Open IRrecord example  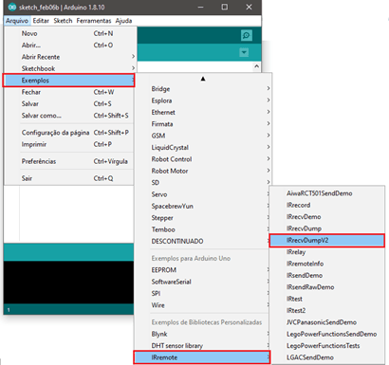327,205
